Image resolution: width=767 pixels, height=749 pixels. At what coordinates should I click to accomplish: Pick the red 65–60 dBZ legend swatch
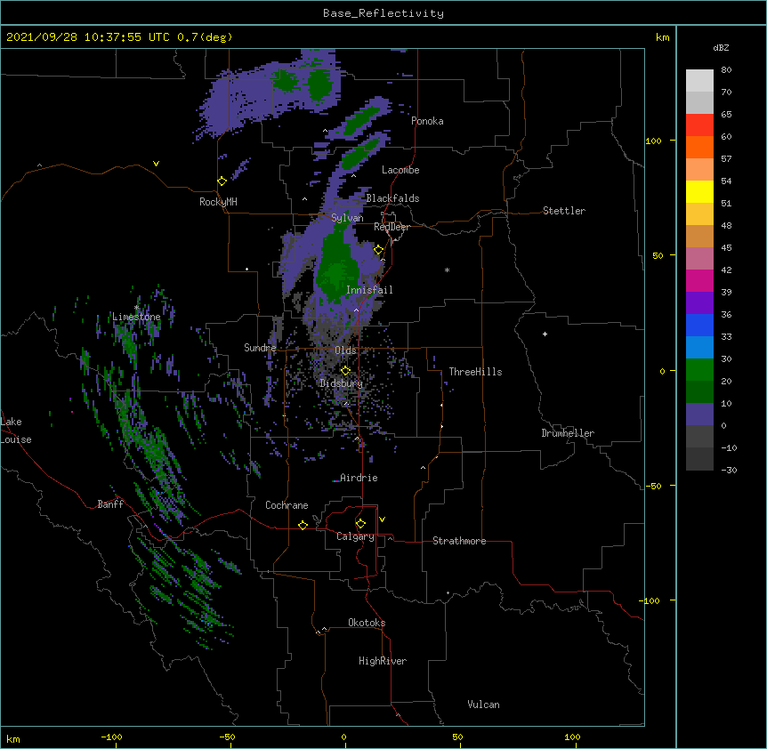[x=699, y=125]
